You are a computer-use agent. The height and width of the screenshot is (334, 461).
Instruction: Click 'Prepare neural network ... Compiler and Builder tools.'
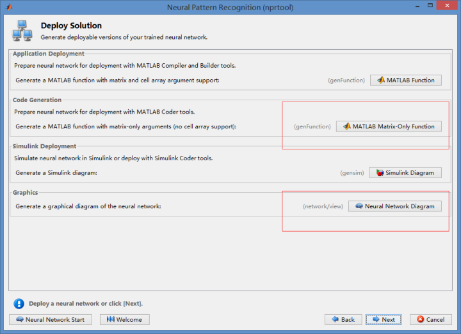125,66
